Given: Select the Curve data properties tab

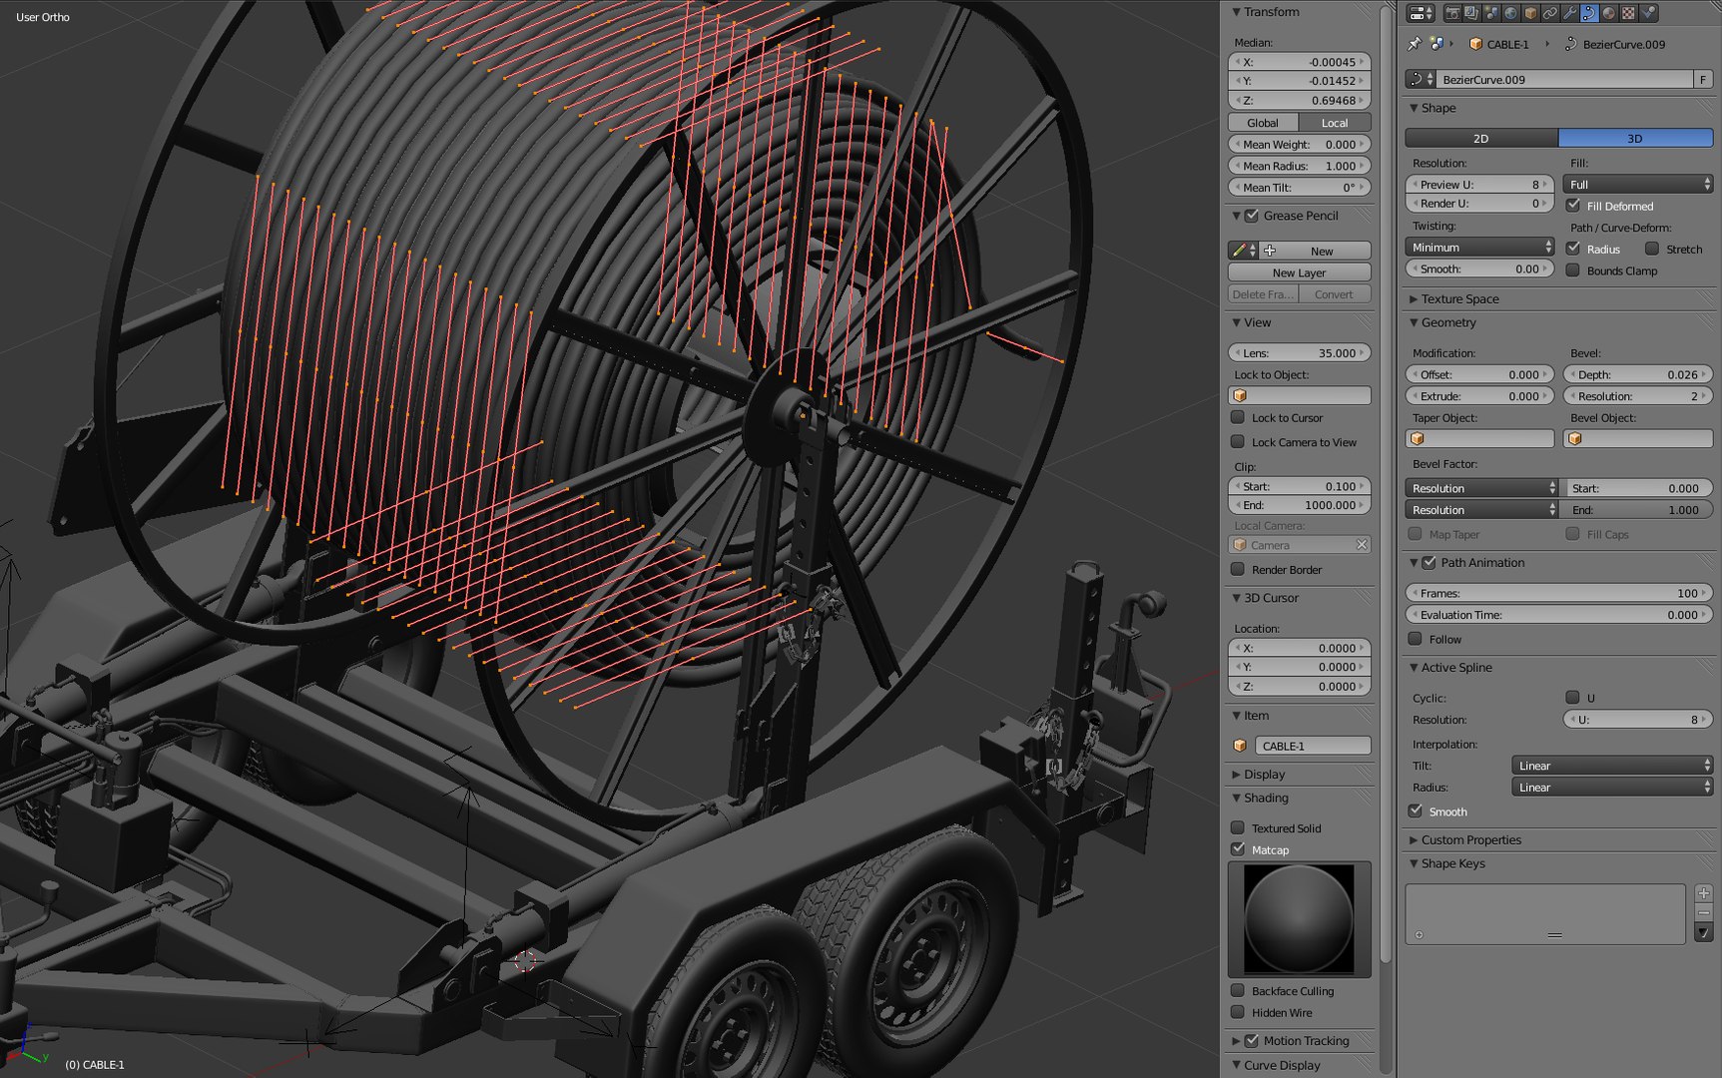Looking at the screenshot, I should (1589, 13).
